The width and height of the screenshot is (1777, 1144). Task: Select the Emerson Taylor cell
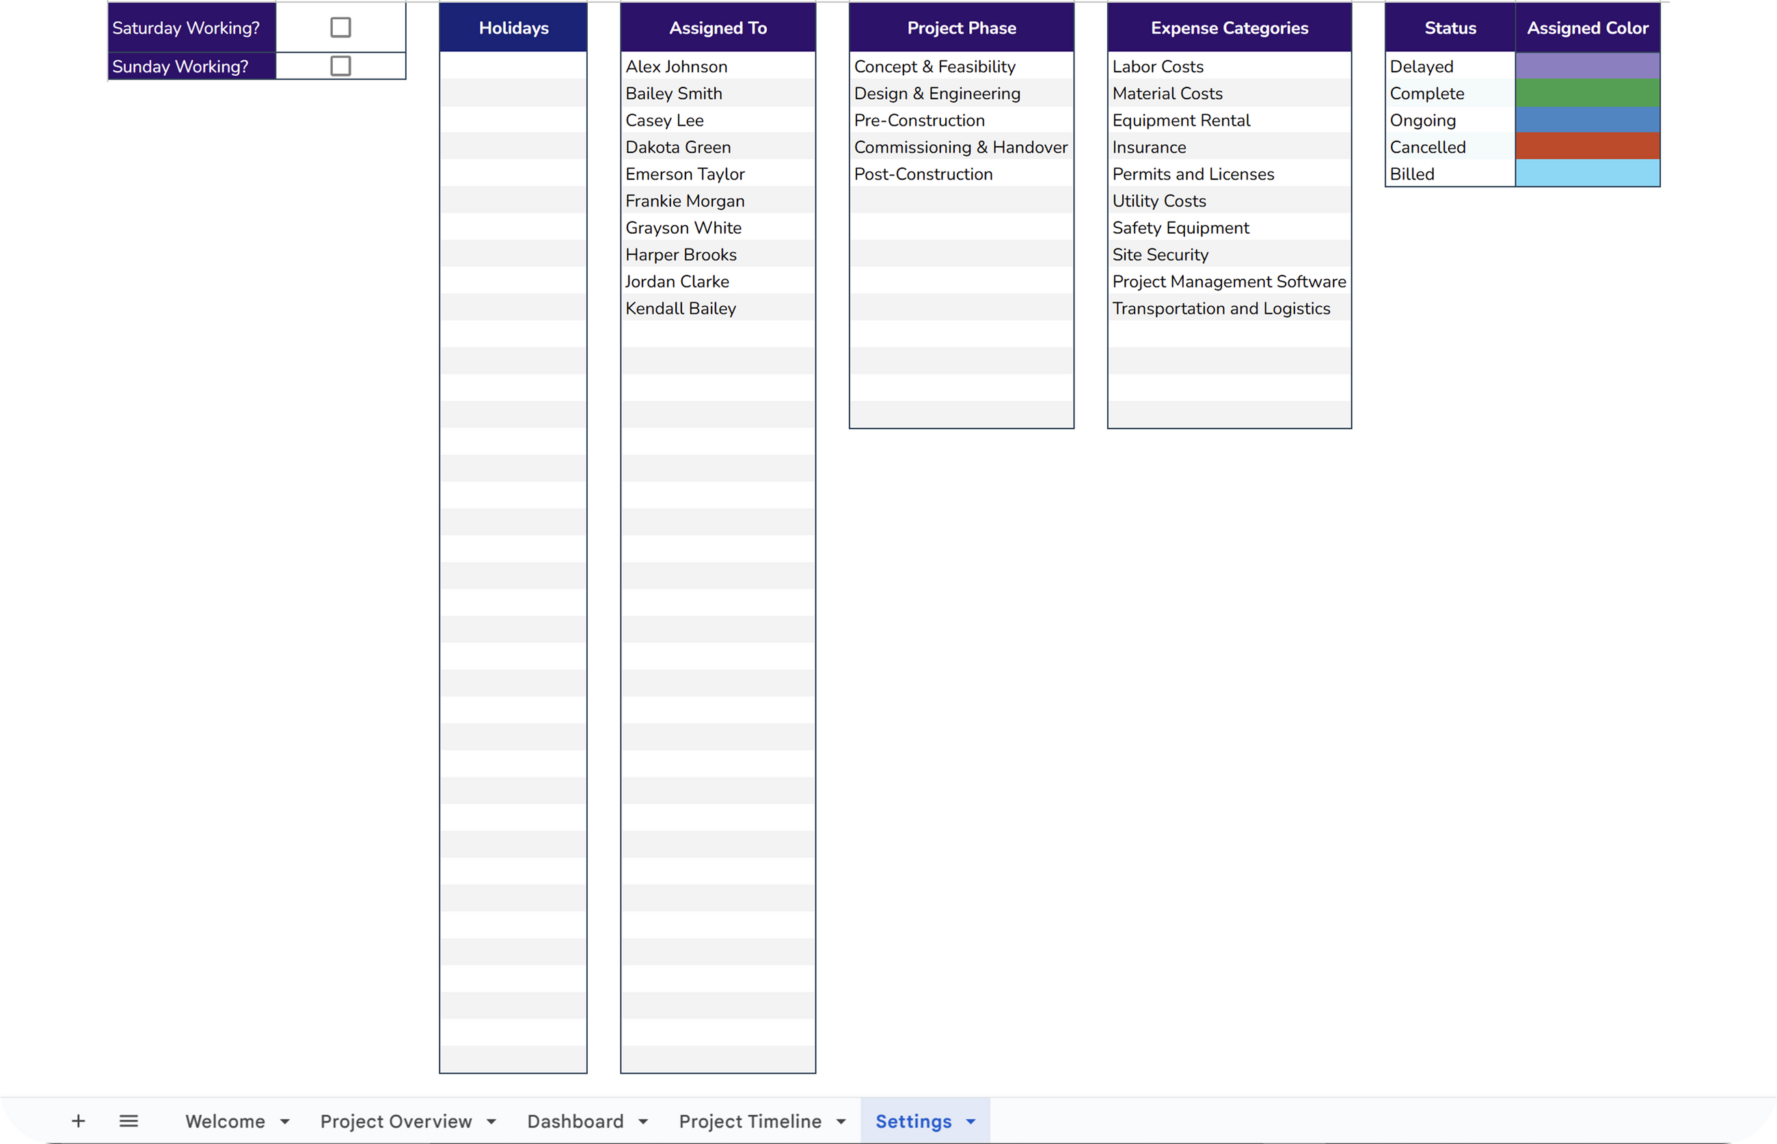tap(718, 173)
